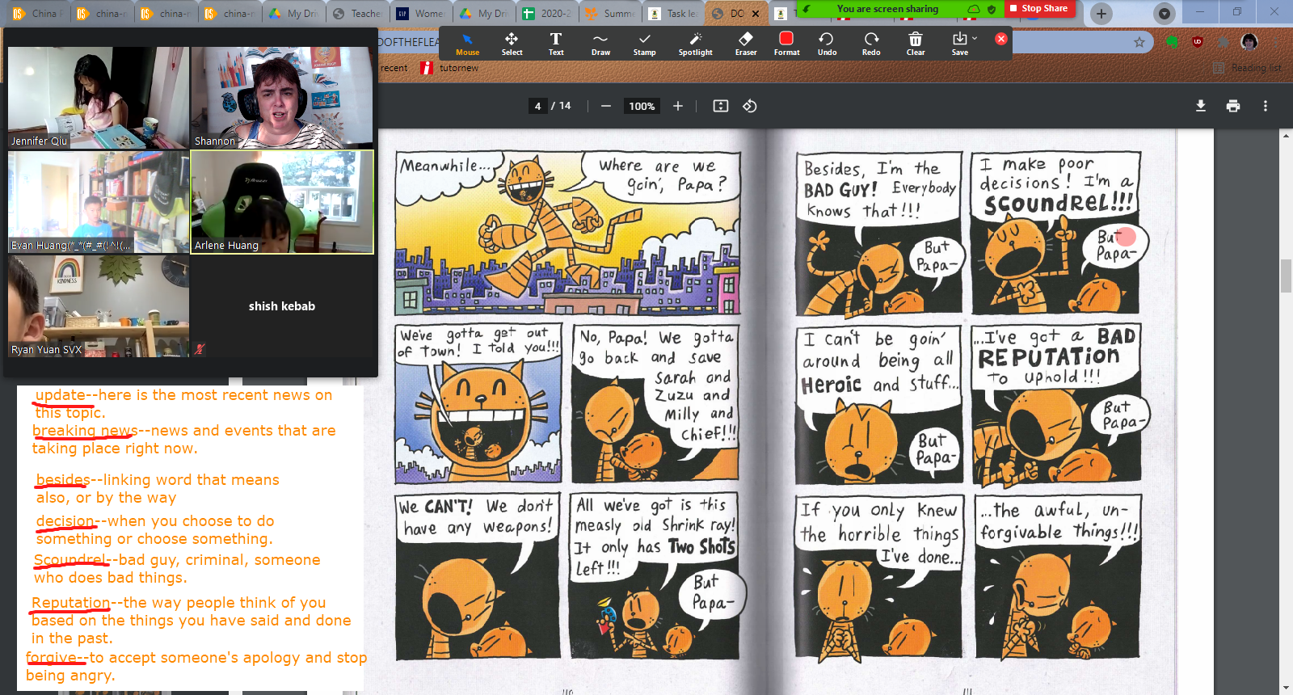This screenshot has width=1293, height=695.
Task: Select the Mouse annotation tool
Action: click(x=467, y=44)
